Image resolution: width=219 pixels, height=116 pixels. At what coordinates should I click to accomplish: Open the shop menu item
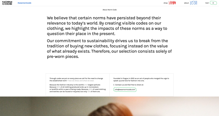[x=165, y=3]
